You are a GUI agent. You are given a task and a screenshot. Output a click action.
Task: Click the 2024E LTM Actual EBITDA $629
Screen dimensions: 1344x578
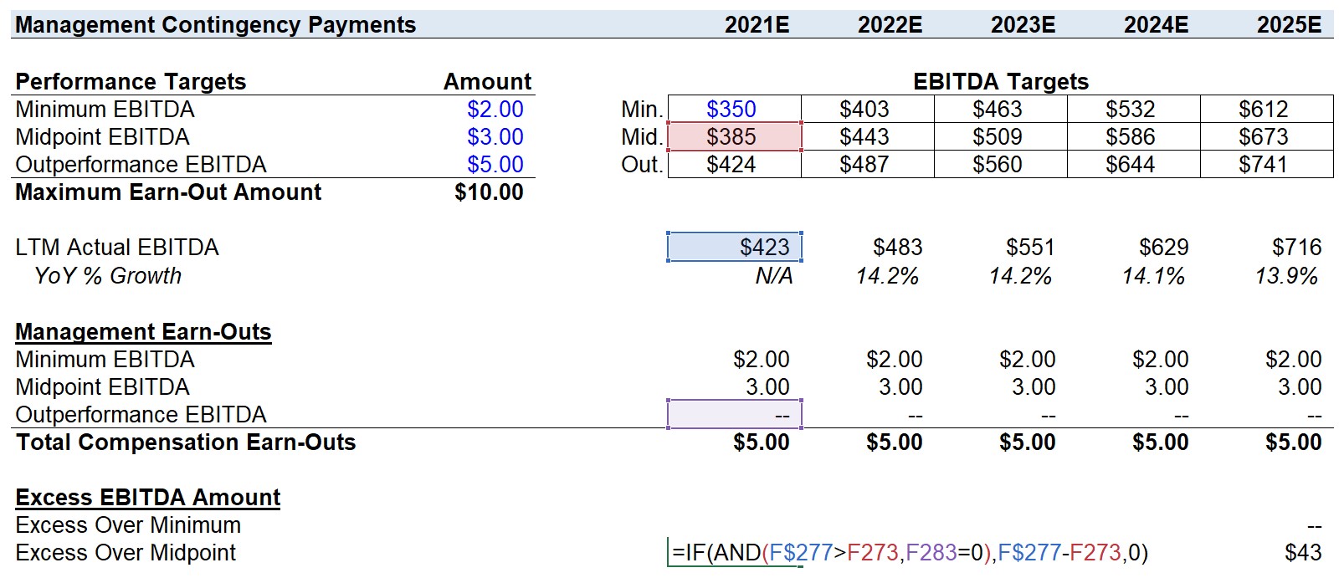pyautogui.click(x=1163, y=248)
